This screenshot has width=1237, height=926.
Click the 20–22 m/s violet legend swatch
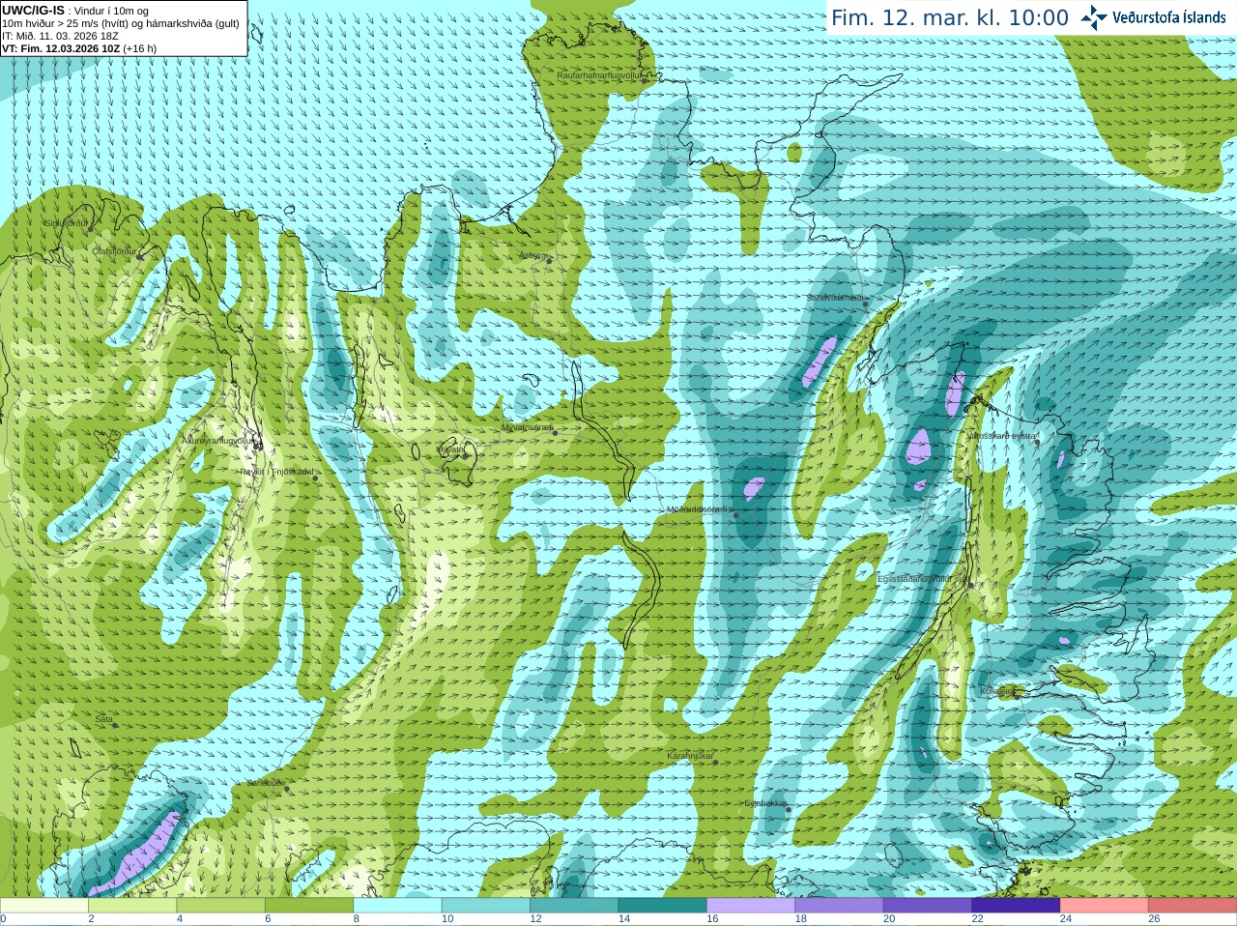928,906
